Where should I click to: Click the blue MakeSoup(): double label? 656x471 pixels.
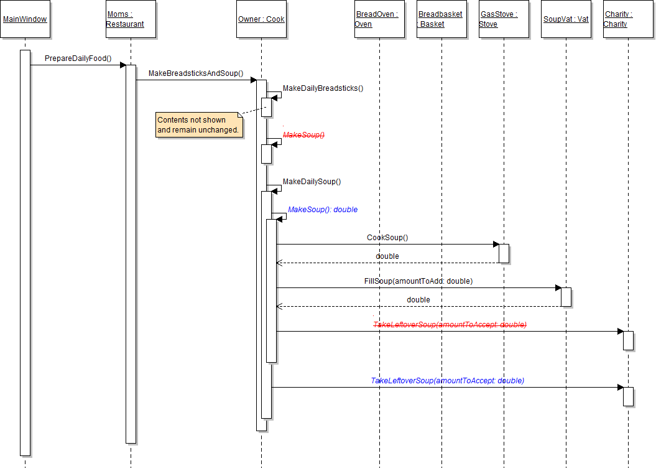click(x=323, y=210)
